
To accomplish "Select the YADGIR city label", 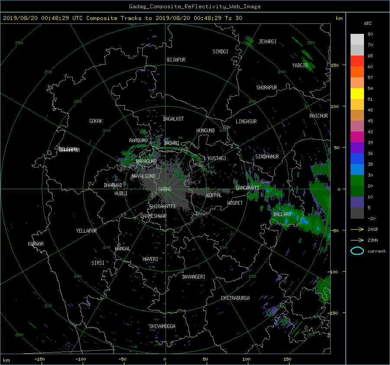I will [300, 66].
